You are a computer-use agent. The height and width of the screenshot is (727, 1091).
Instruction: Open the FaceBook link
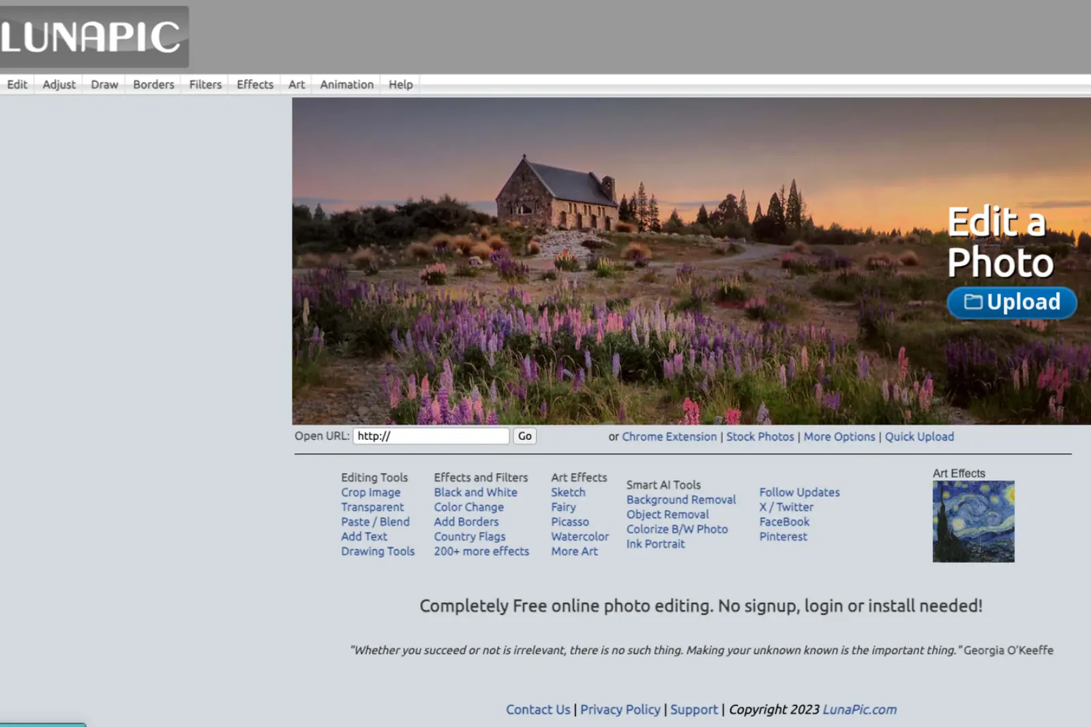784,522
